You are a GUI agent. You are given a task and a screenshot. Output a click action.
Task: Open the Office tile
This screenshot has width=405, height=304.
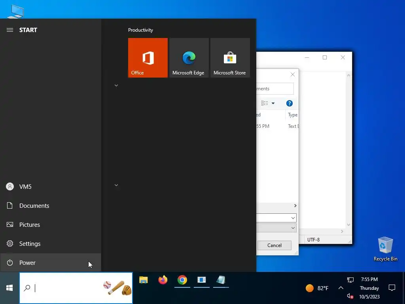[148, 58]
